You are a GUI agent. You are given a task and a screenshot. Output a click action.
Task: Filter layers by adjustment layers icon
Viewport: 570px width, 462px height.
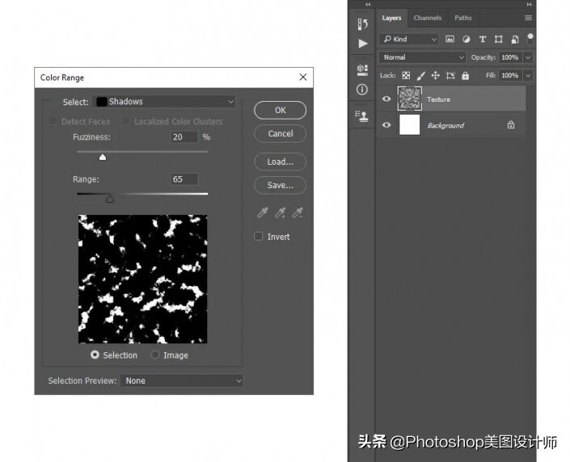click(466, 40)
